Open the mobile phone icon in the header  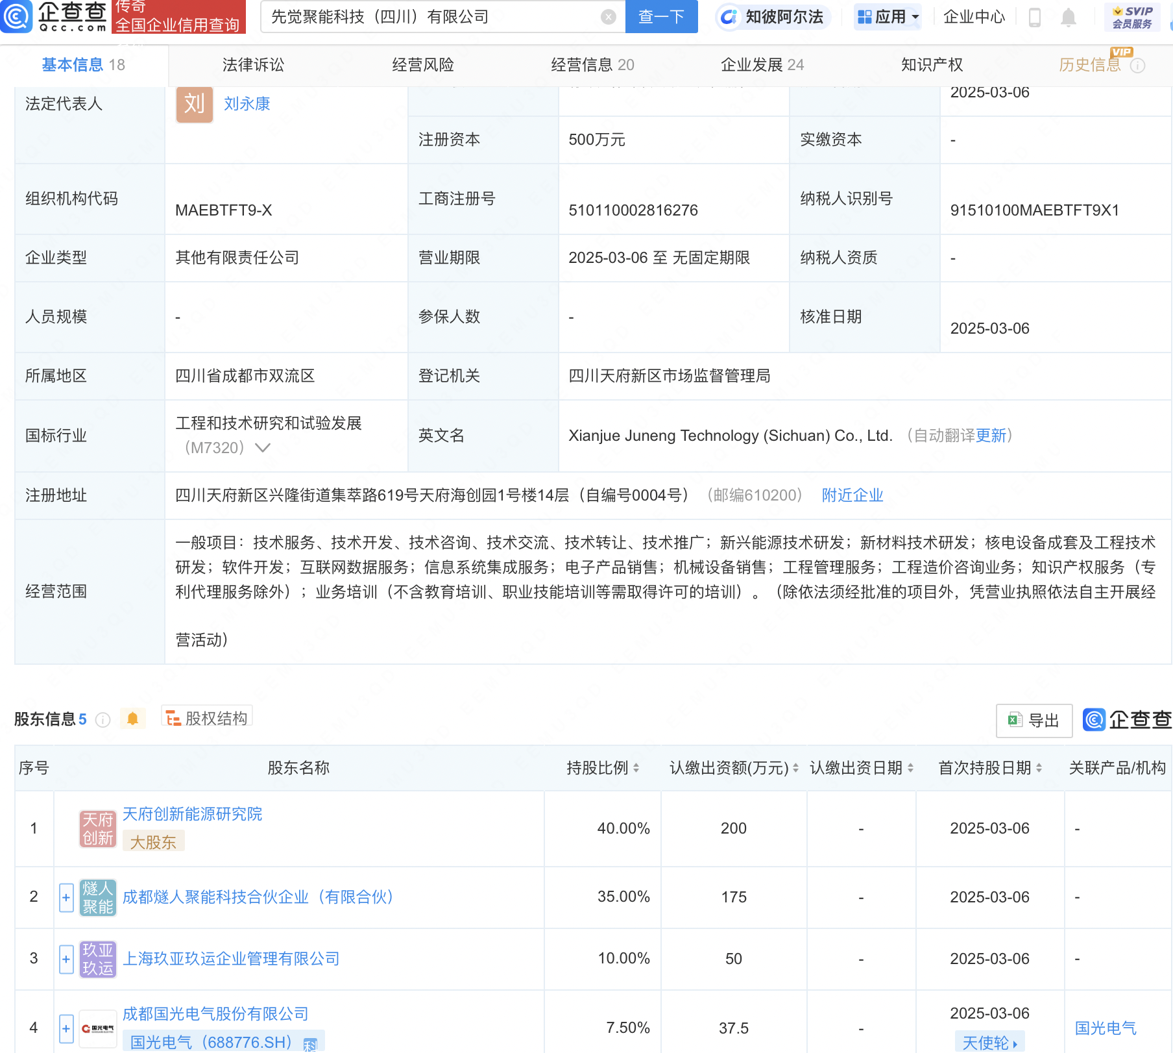pyautogui.click(x=1034, y=17)
